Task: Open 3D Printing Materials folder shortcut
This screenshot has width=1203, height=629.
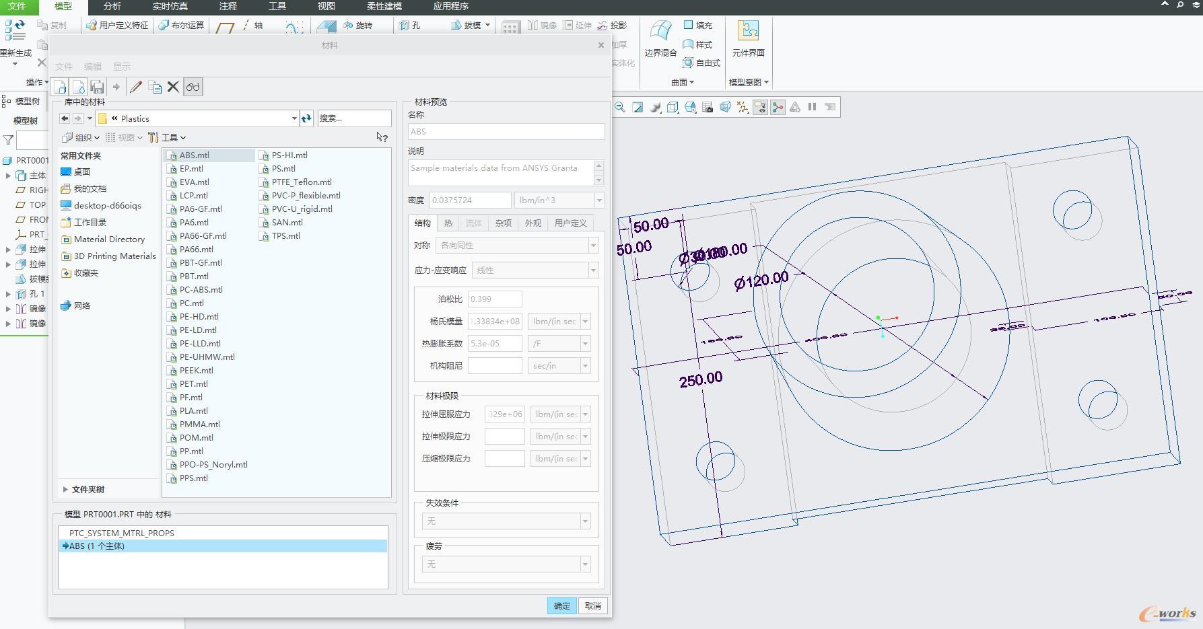Action: coord(108,256)
